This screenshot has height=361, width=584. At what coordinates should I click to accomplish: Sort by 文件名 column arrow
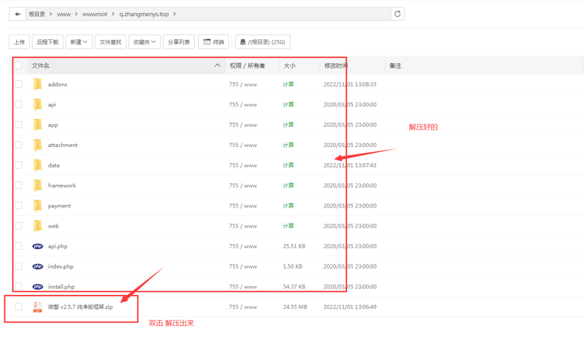217,65
